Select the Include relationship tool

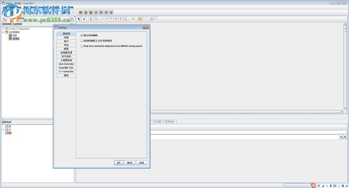click(x=126, y=19)
